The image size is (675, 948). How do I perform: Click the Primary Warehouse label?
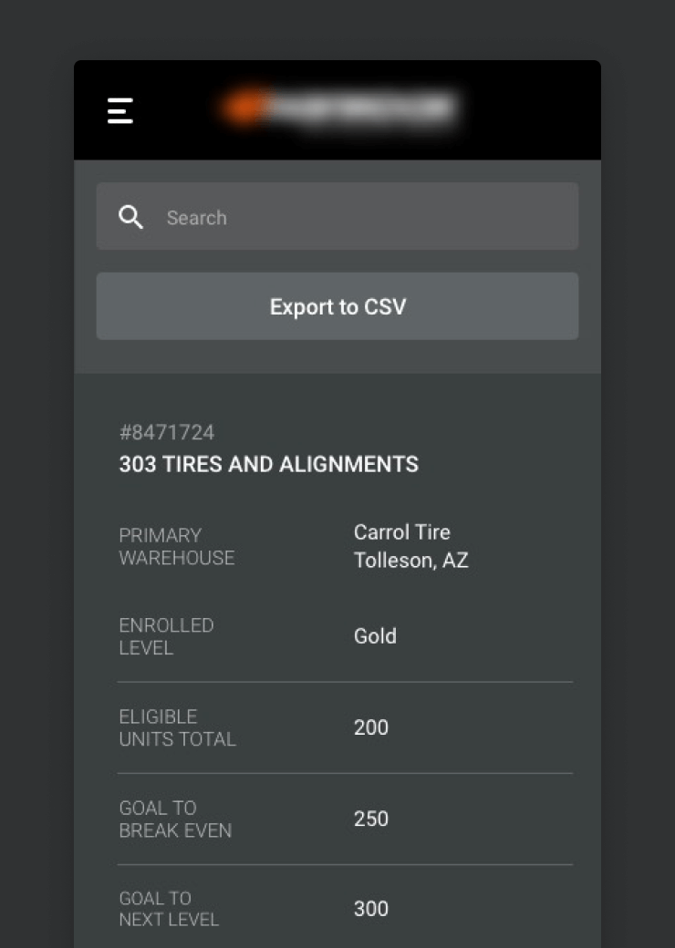tap(177, 547)
